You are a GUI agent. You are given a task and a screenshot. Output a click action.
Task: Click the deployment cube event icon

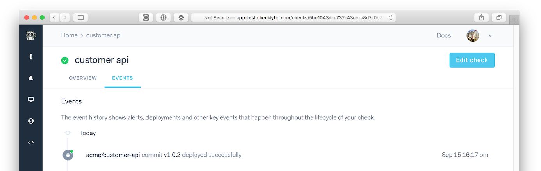(68, 155)
